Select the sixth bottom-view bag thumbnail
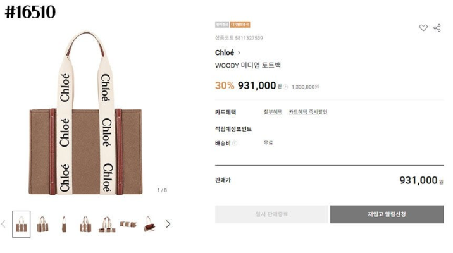Viewport: 453px width, 253px height. (128, 224)
